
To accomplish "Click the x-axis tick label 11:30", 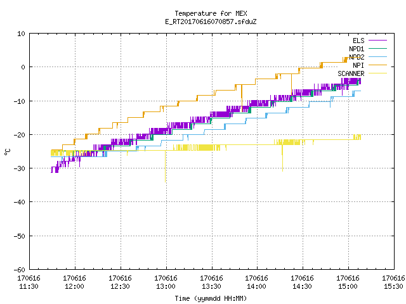I will (29, 286).
